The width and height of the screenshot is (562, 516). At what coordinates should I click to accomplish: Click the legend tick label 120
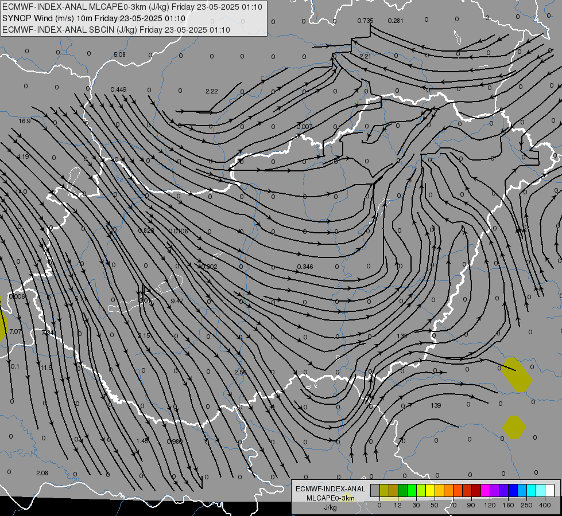[490, 505]
